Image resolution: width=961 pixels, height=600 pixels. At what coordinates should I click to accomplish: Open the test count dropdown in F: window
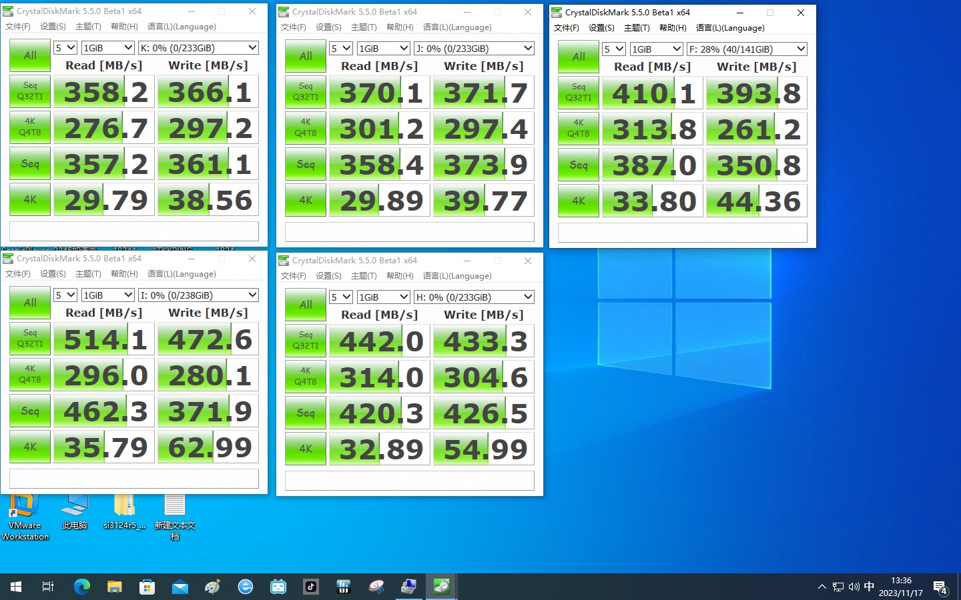coord(614,49)
